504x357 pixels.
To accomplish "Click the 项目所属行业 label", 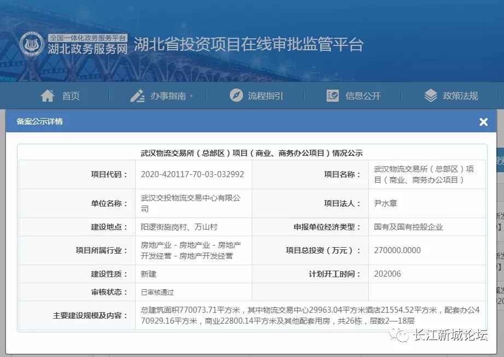I will [x=102, y=250].
